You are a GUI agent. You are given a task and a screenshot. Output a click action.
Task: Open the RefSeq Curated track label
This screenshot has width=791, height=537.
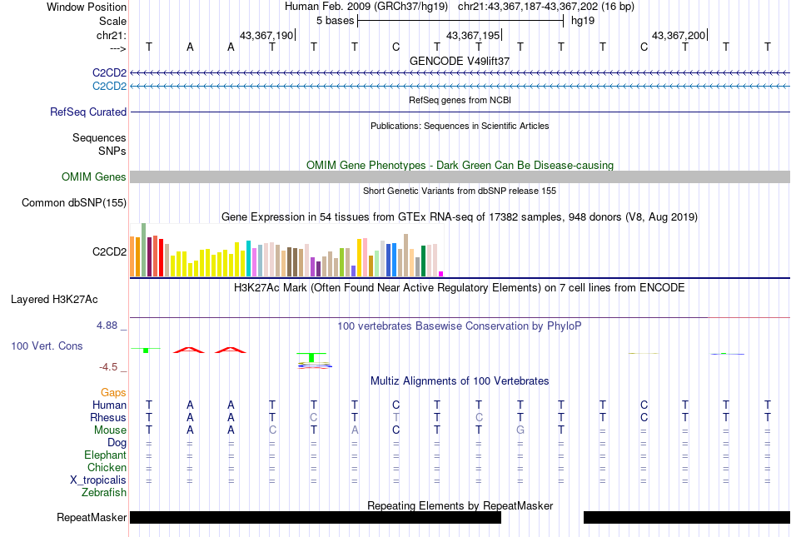click(x=87, y=112)
